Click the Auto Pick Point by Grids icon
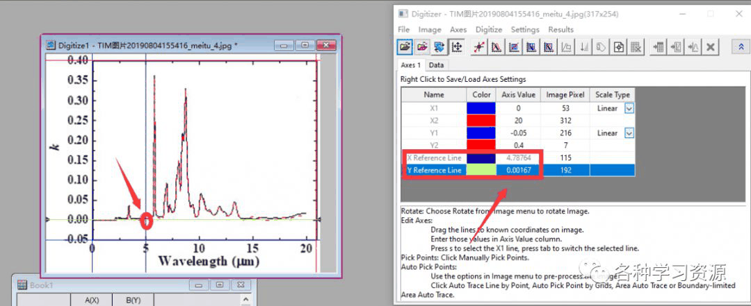Screen dimensions: 751x306 tap(514, 47)
